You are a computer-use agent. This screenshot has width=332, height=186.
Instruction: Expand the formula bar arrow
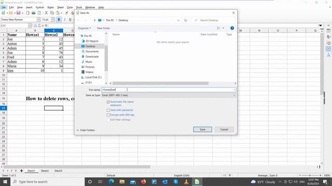coord(321,25)
